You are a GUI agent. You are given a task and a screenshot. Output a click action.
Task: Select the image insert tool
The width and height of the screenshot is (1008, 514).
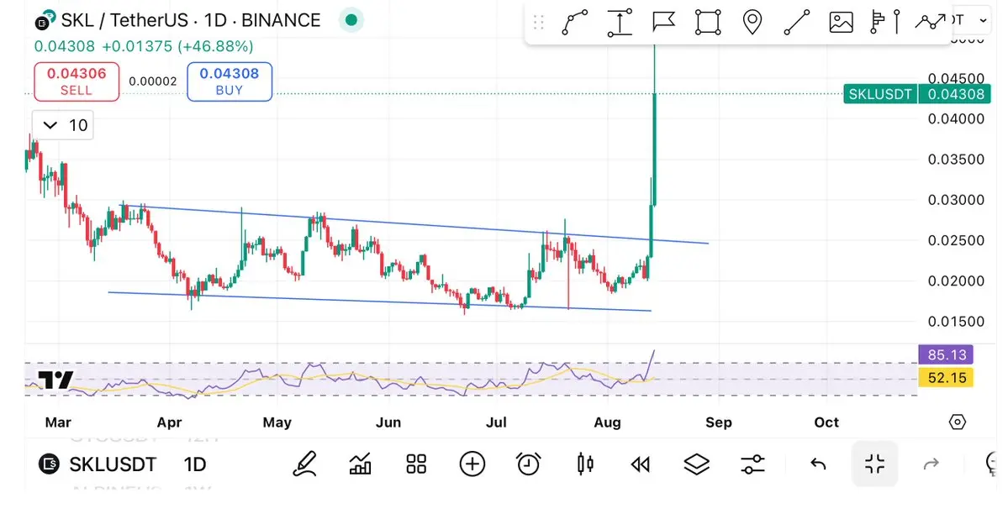coord(841,23)
